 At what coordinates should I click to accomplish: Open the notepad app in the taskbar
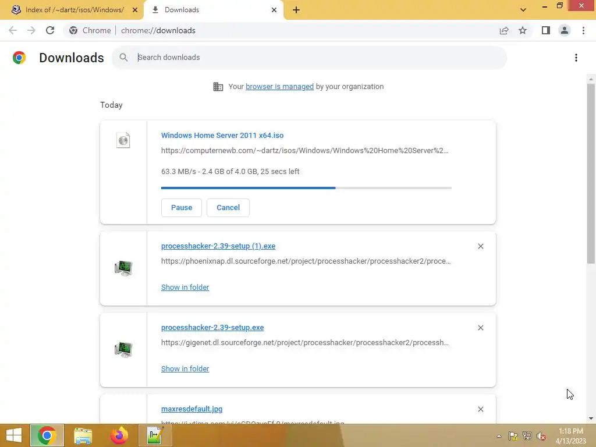[155, 435]
